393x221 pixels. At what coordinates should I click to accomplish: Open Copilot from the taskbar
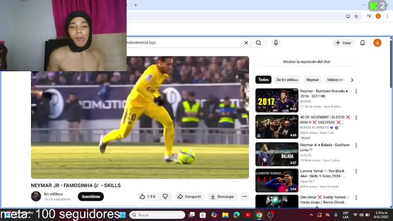point(214,215)
